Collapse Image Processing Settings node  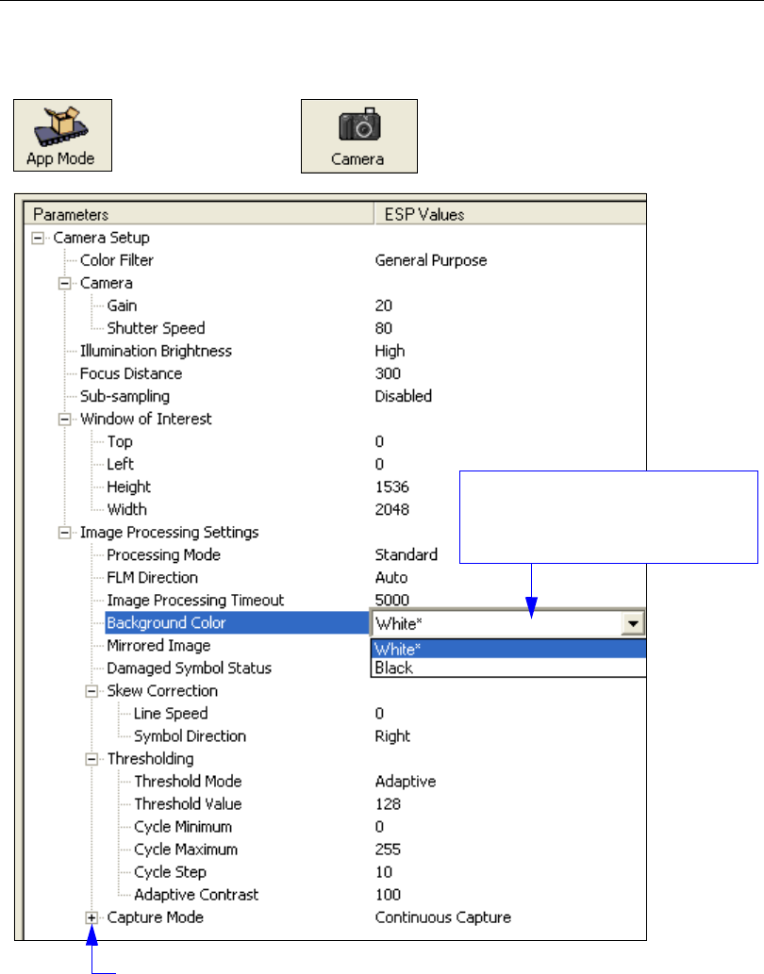pyautogui.click(x=64, y=533)
